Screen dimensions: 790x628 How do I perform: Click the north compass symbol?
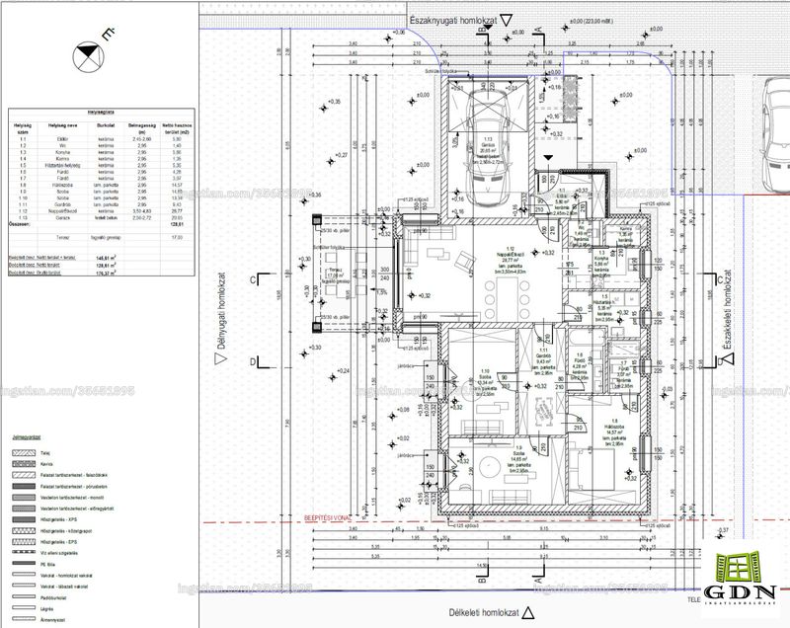(x=88, y=57)
